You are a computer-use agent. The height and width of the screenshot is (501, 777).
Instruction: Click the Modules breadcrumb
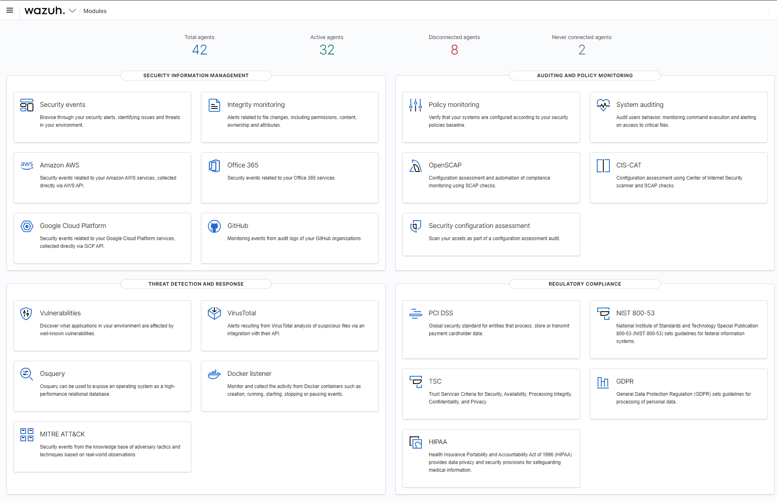click(x=95, y=11)
